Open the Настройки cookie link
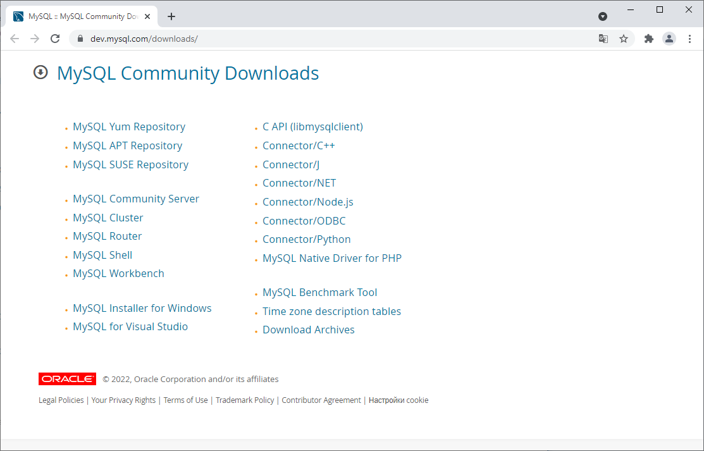704x451 pixels. click(398, 400)
